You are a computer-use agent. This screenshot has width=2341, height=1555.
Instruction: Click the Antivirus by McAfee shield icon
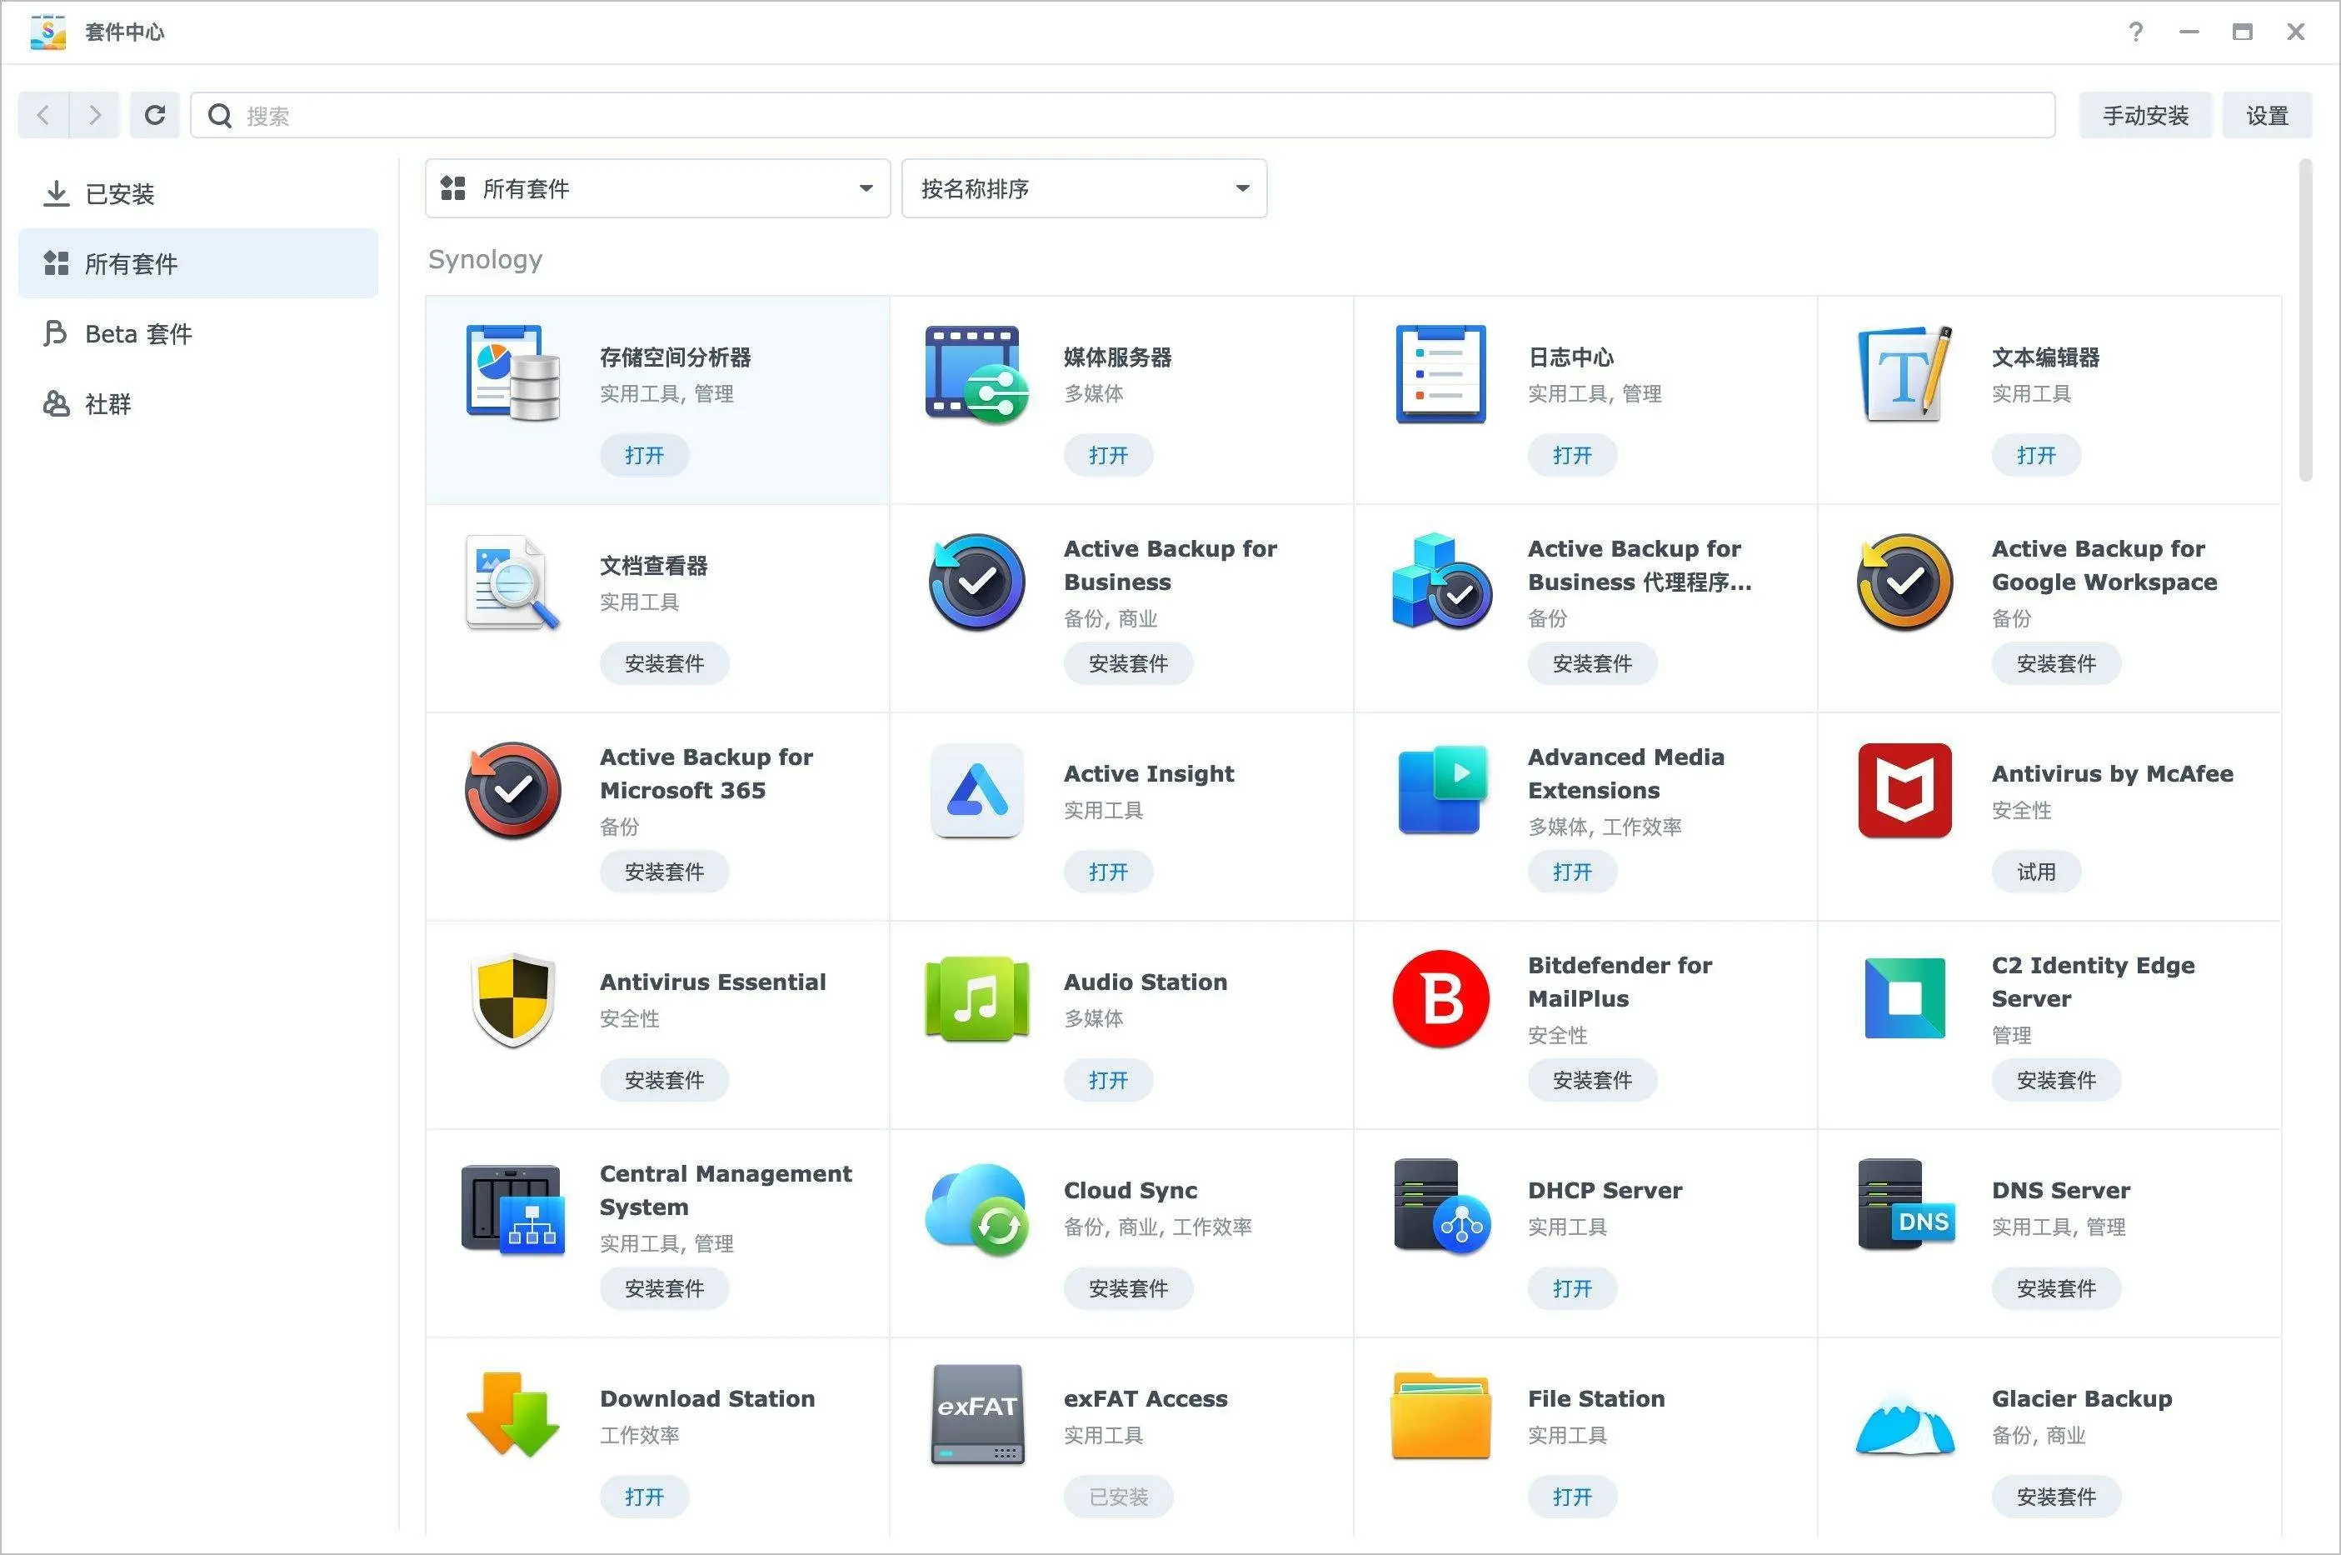[x=1904, y=790]
